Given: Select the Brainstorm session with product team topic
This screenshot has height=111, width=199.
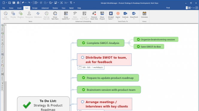Looking at the screenshot, I should point(109,90).
